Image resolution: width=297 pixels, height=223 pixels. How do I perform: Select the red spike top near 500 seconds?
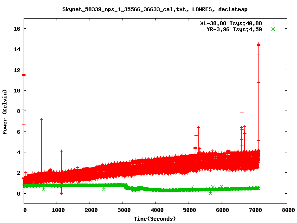point(41,119)
